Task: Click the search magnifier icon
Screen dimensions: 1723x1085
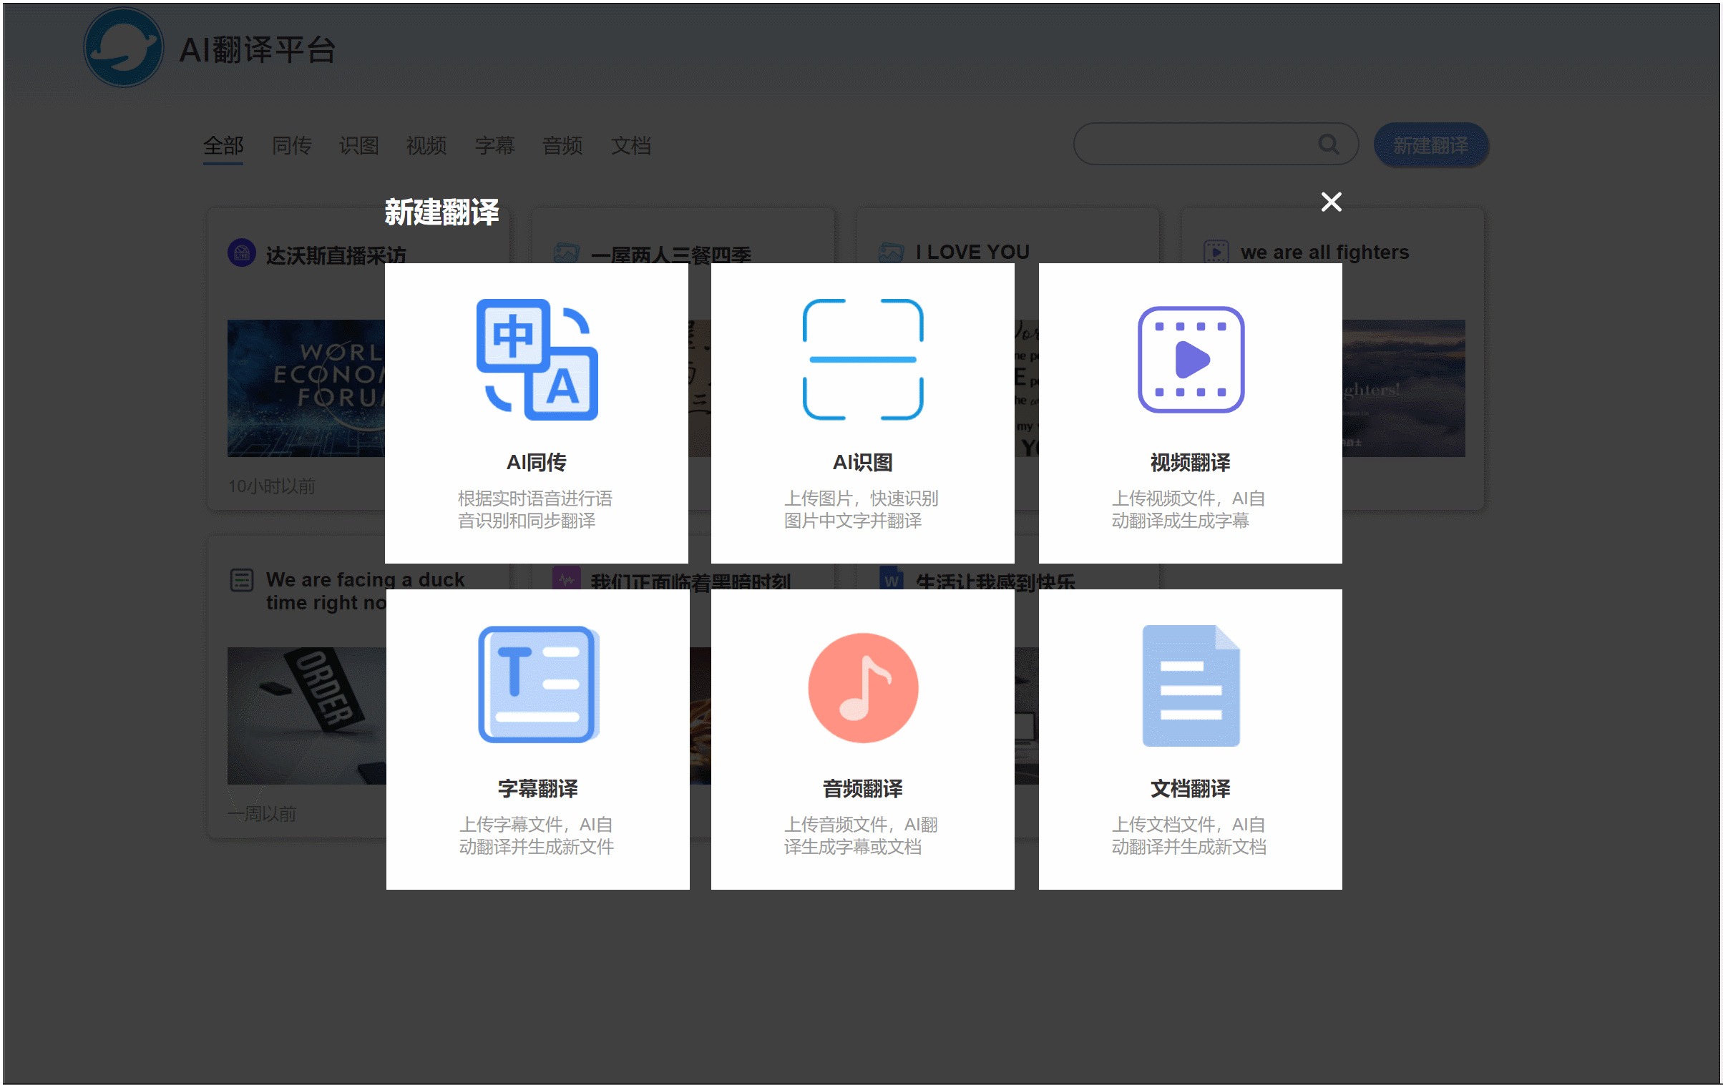Action: point(1329,144)
